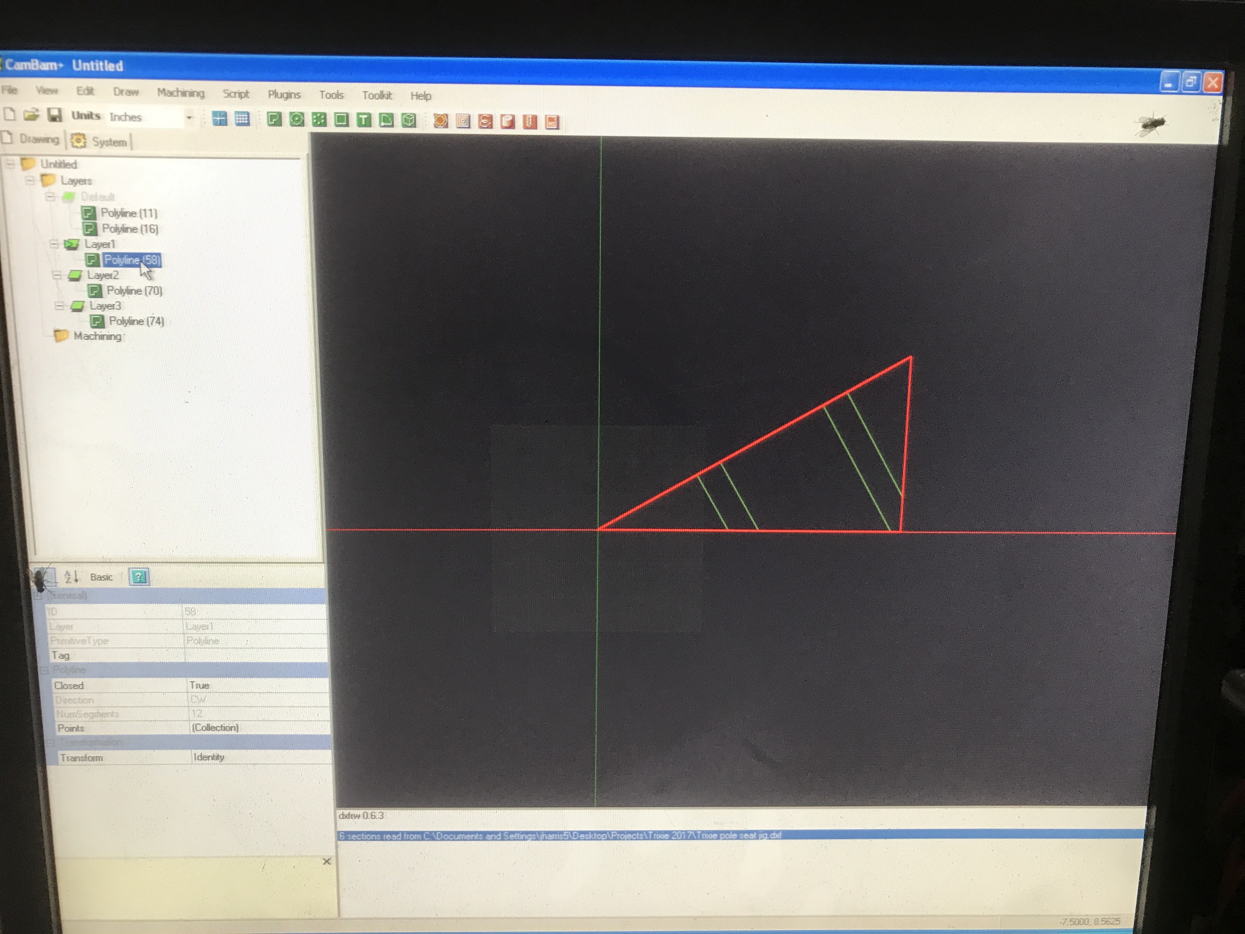Viewport: 1245px width, 934px height.
Task: Collapse the Layer2 tree node
Action: pos(56,275)
